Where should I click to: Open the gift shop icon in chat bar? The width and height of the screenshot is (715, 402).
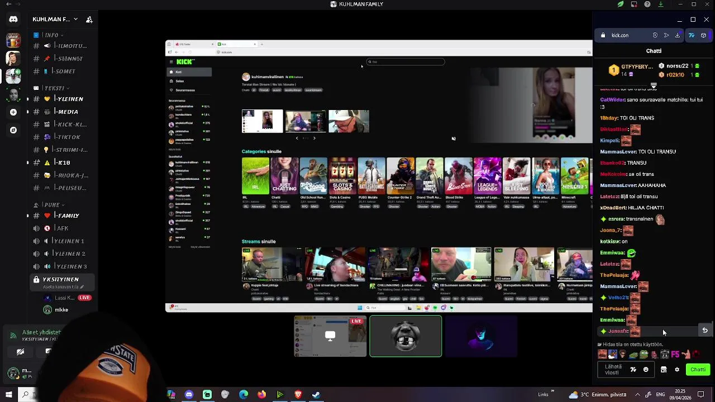point(664,370)
